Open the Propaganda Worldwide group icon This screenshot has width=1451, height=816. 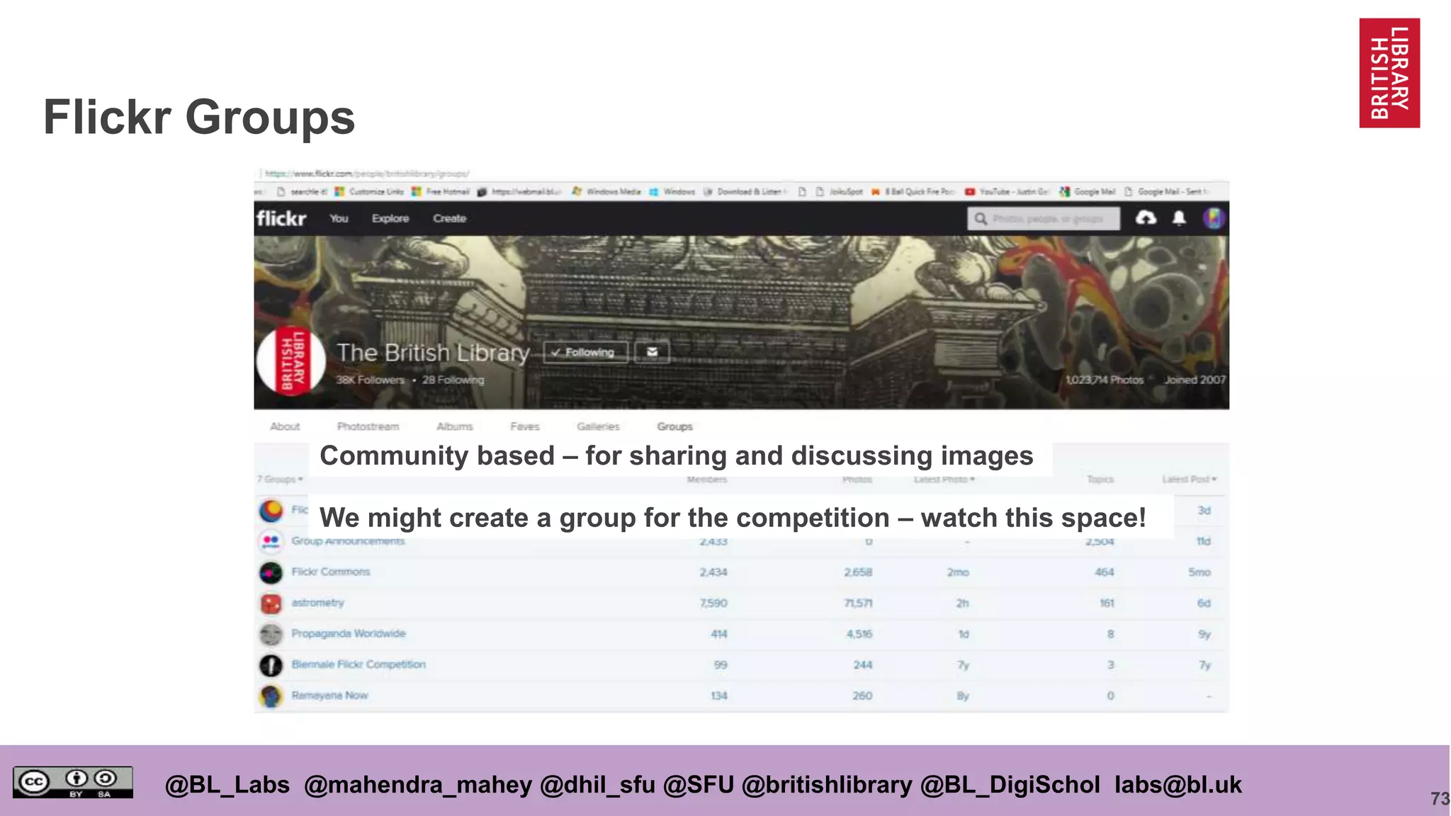[271, 634]
